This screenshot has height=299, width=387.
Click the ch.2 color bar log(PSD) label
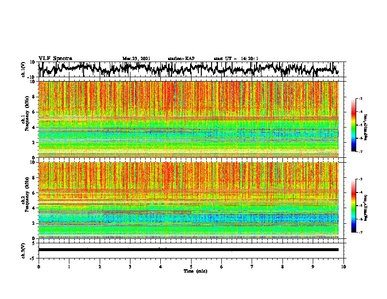pyautogui.click(x=365, y=208)
